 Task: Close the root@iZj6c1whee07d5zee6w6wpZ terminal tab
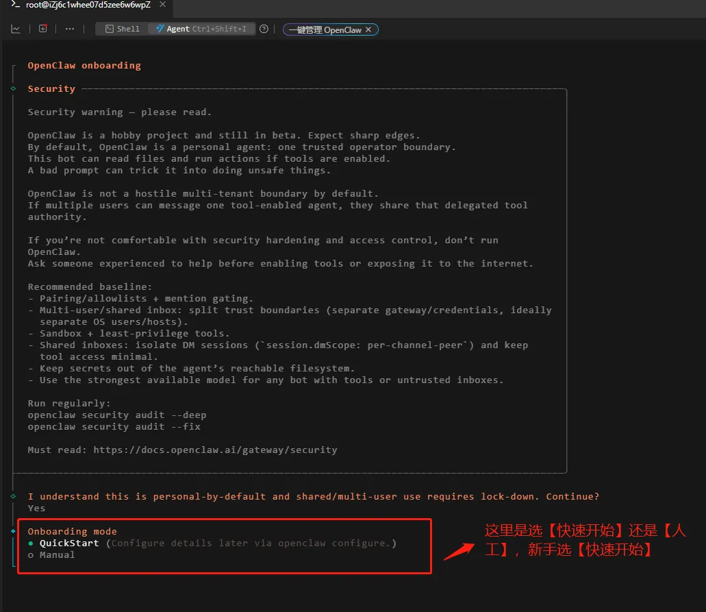click(x=162, y=5)
